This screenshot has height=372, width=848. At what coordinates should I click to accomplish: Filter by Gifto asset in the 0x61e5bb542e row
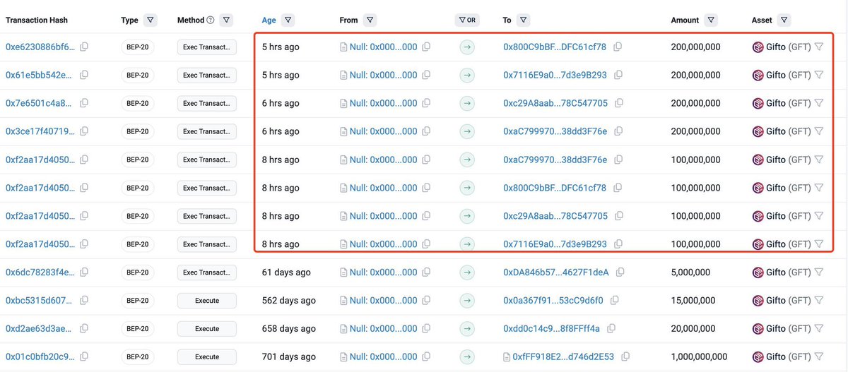tap(818, 75)
